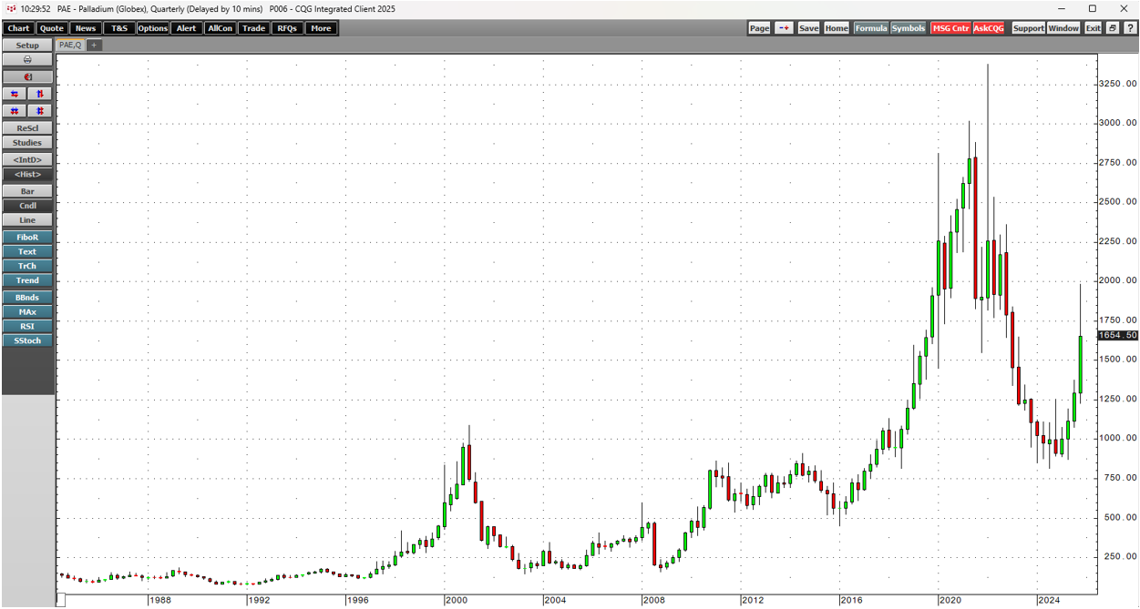The width and height of the screenshot is (1140, 609).
Task: Click the question mark help icon
Action: pos(1129,28)
